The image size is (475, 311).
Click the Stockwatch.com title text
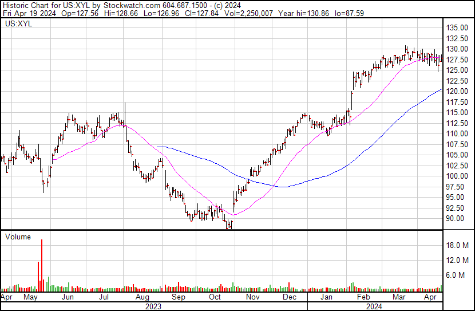pyautogui.click(x=132, y=5)
